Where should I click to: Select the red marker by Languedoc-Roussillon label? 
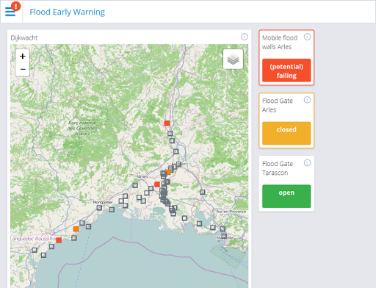pos(59,240)
